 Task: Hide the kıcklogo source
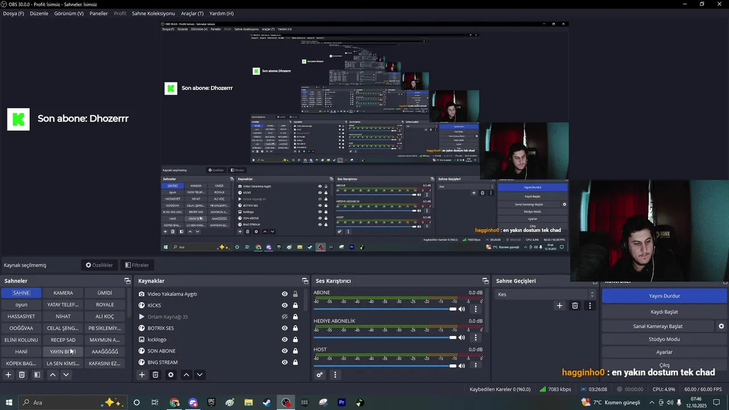[x=285, y=339]
